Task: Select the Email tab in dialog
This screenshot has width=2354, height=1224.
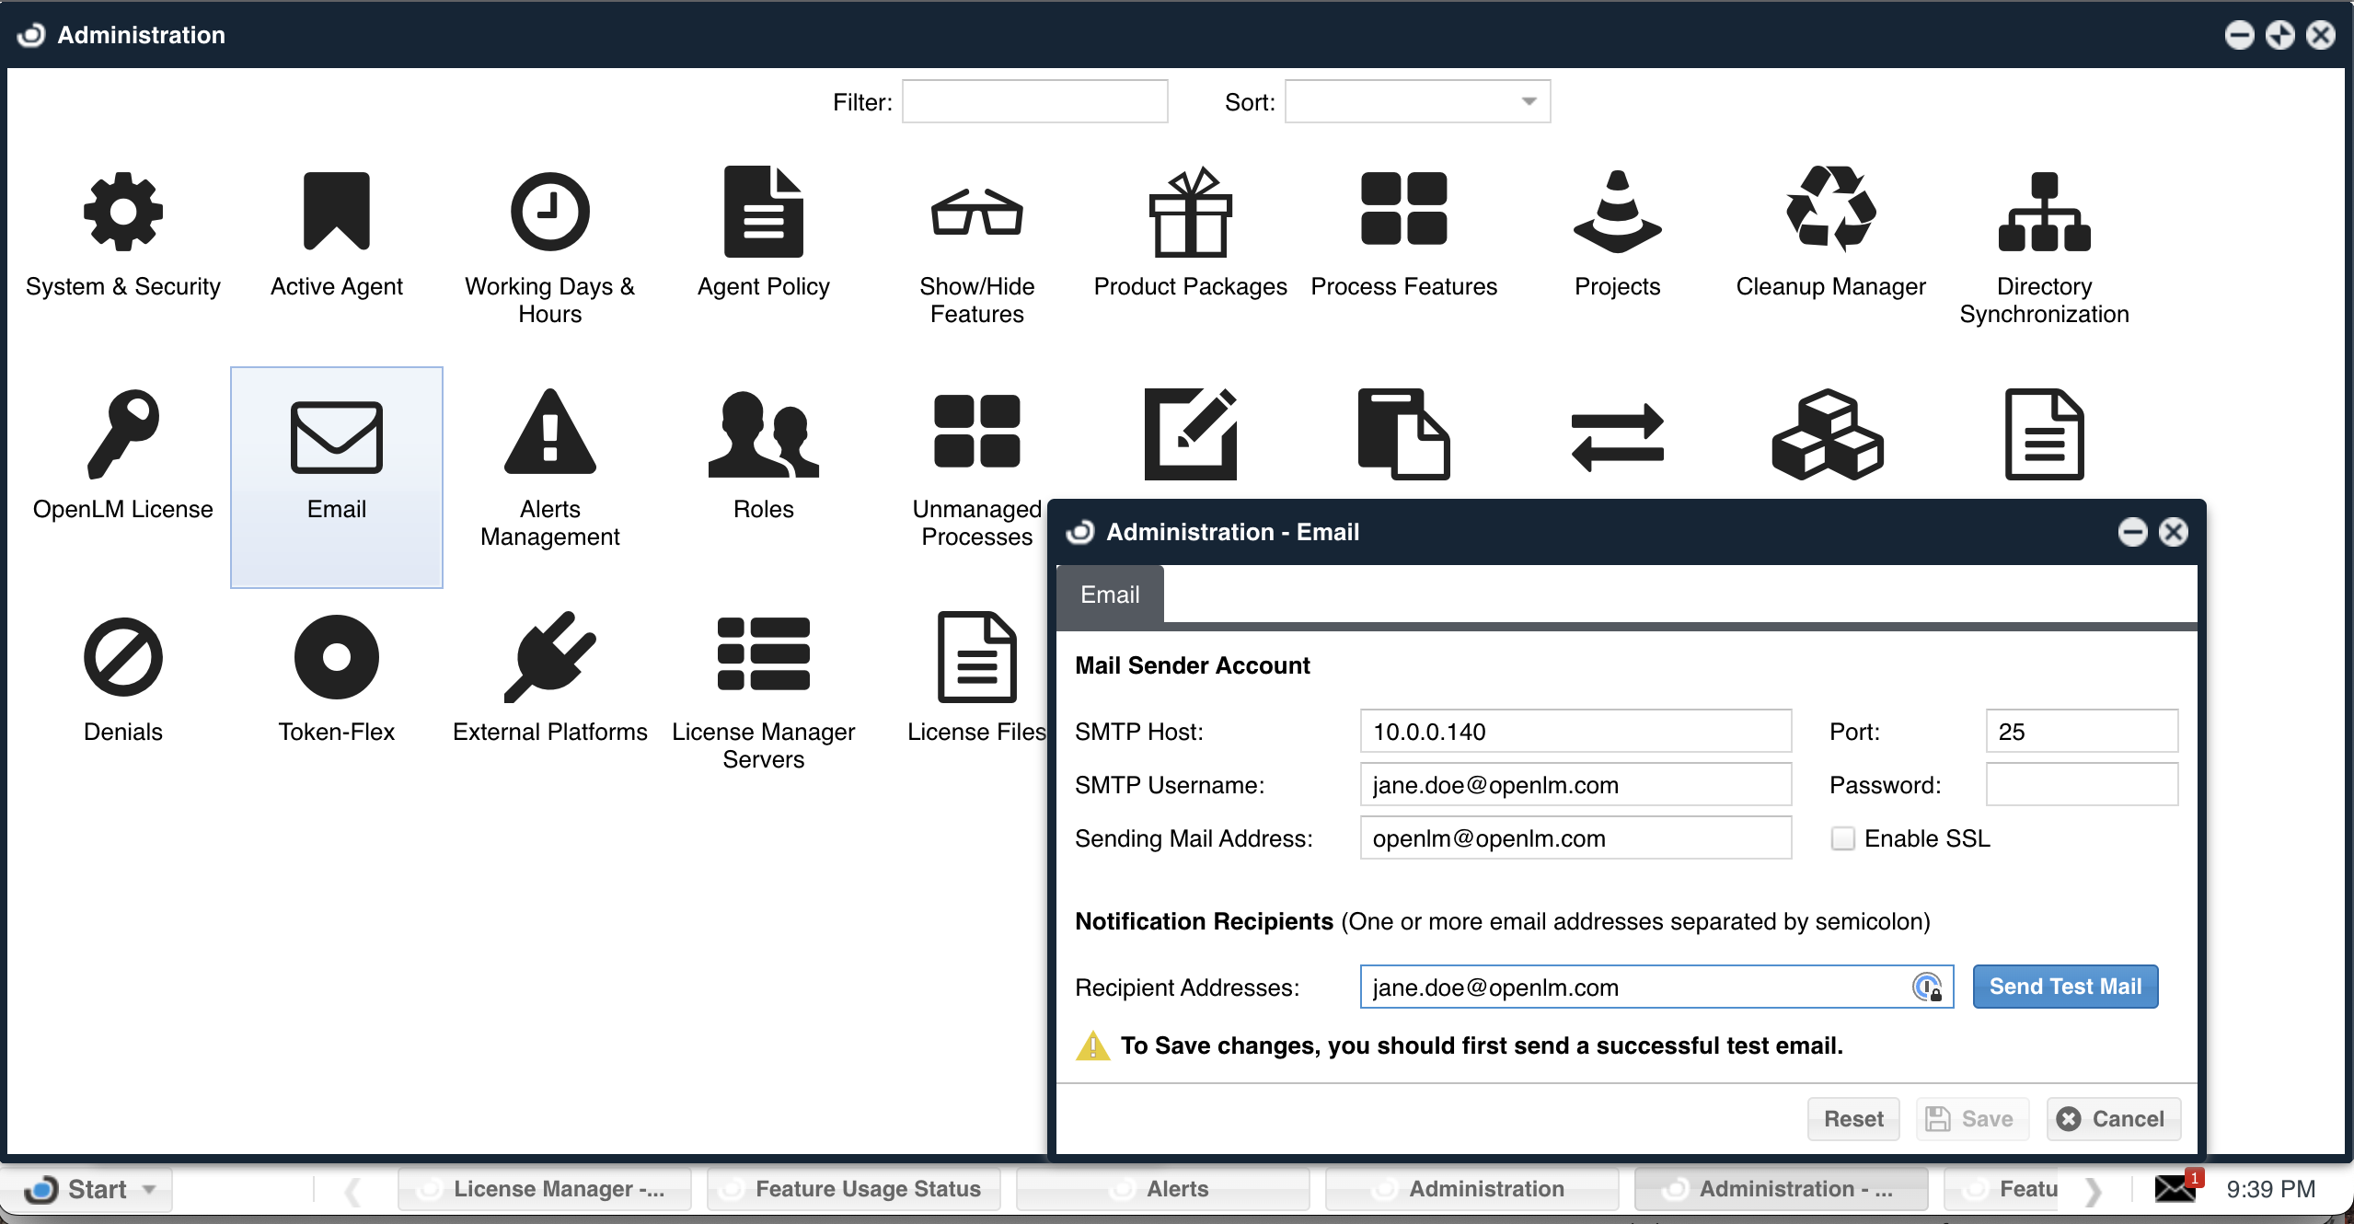Action: (x=1110, y=595)
